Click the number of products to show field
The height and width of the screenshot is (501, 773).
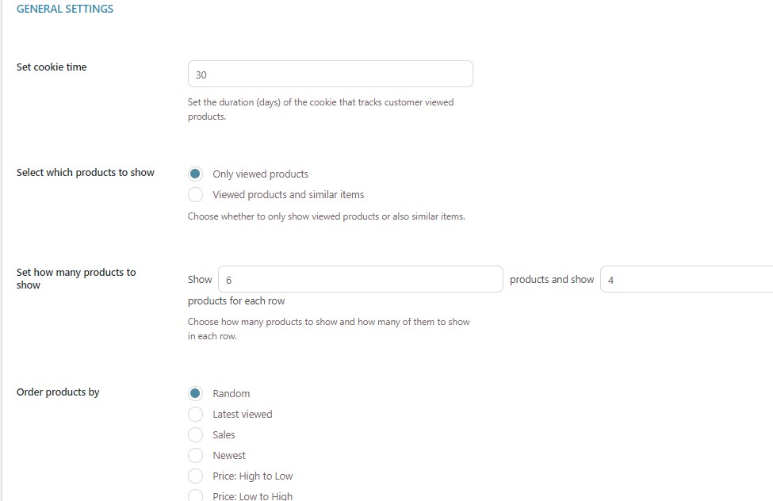click(x=360, y=279)
